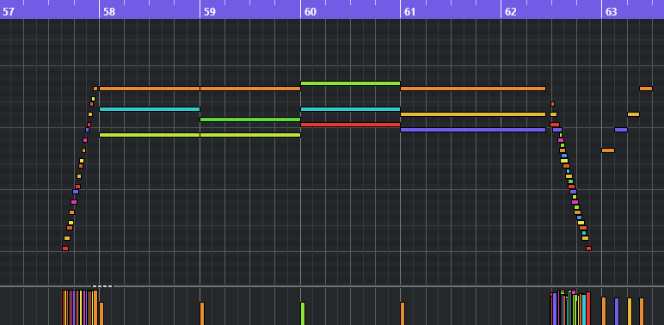Click the bar 63 number in the ruler

coord(611,11)
